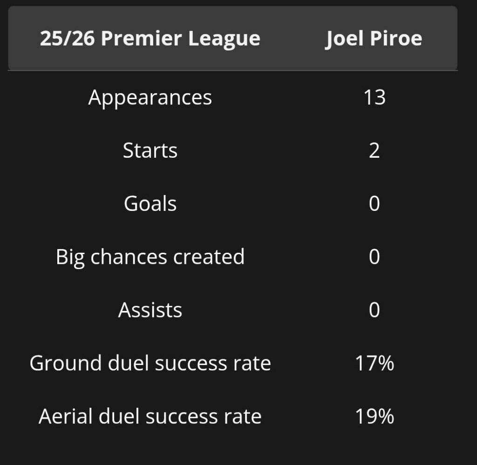The width and height of the screenshot is (477, 465).
Task: Click the 17% ground duel value
Action: click(x=375, y=363)
